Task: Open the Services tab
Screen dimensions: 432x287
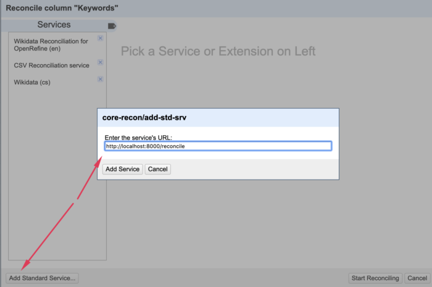Action: coord(54,25)
